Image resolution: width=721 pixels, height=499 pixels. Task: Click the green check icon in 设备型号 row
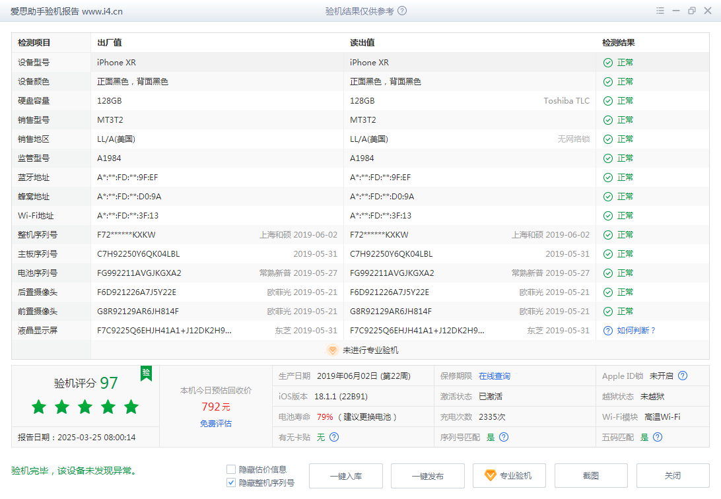tap(608, 63)
